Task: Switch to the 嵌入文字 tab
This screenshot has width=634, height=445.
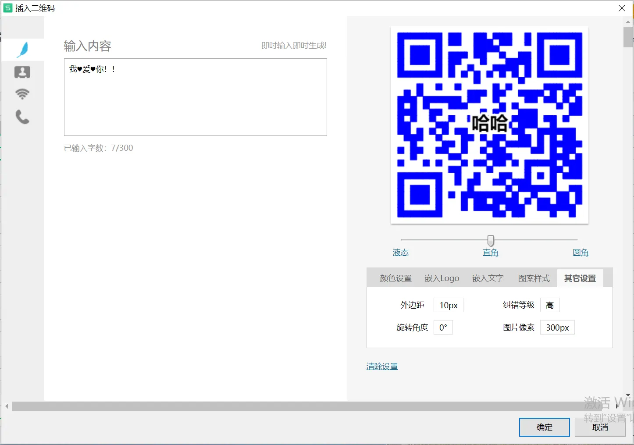Action: click(x=488, y=278)
